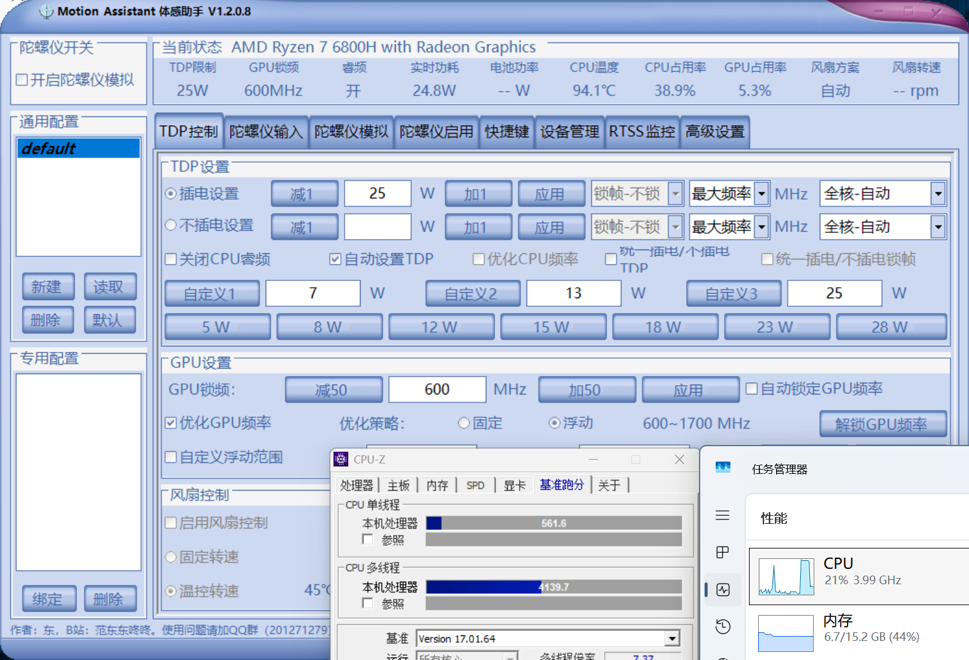Apply 15 W TDP preset
The width and height of the screenshot is (969, 660).
(x=553, y=327)
